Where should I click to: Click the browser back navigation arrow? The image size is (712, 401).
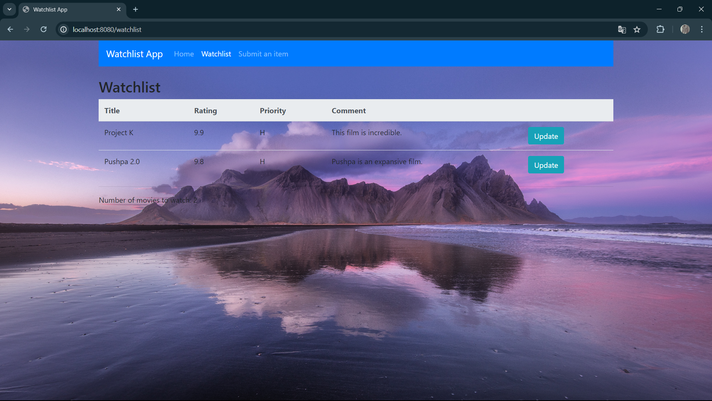[10, 29]
